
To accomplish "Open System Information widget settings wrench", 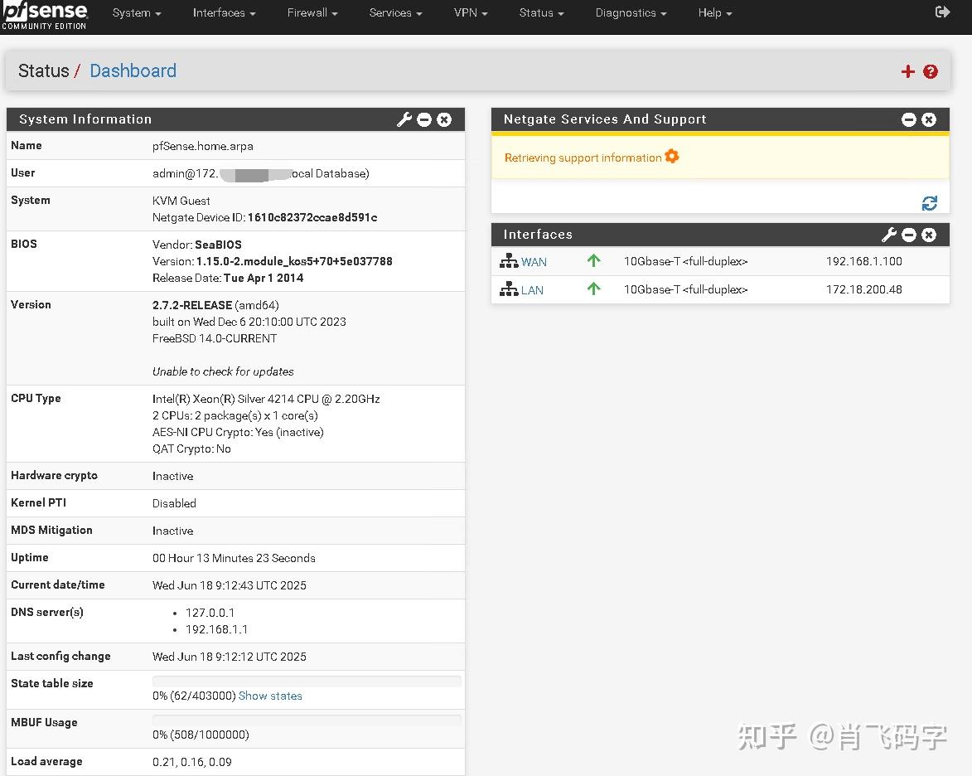I will 404,119.
